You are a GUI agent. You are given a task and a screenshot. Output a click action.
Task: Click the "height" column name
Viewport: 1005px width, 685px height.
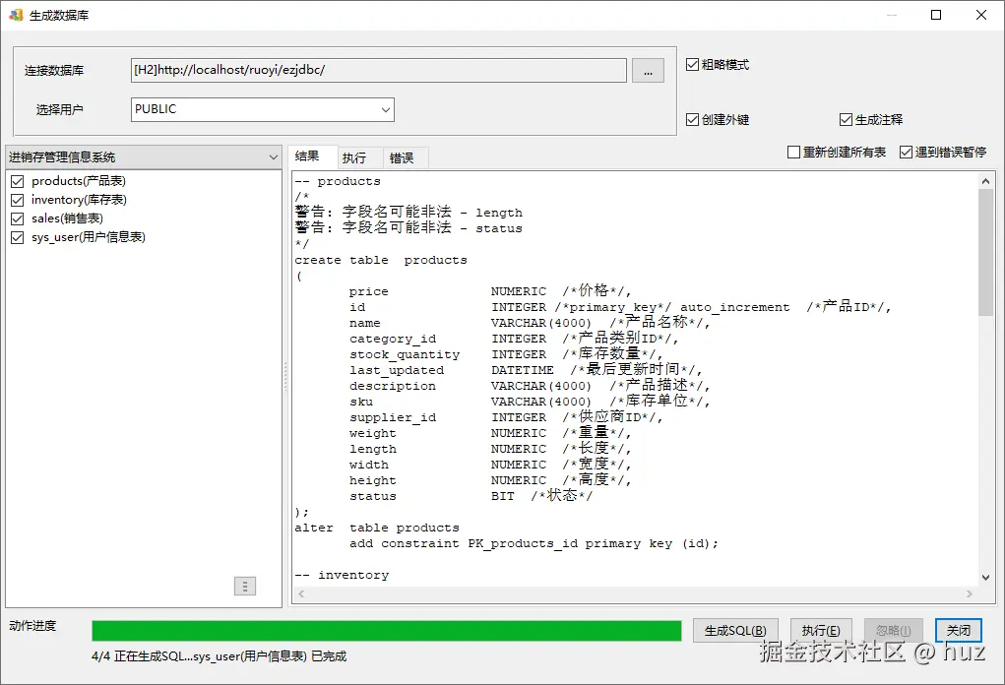372,480
